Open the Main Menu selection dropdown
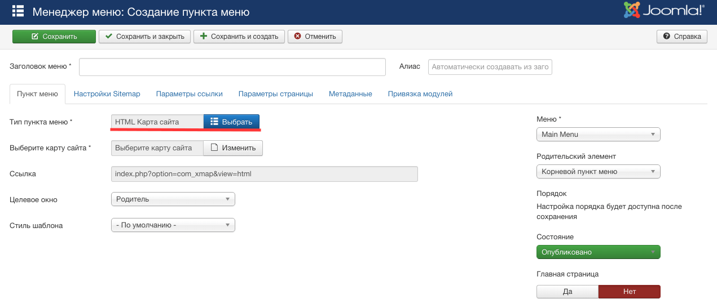This screenshot has height=308, width=717. pos(598,135)
